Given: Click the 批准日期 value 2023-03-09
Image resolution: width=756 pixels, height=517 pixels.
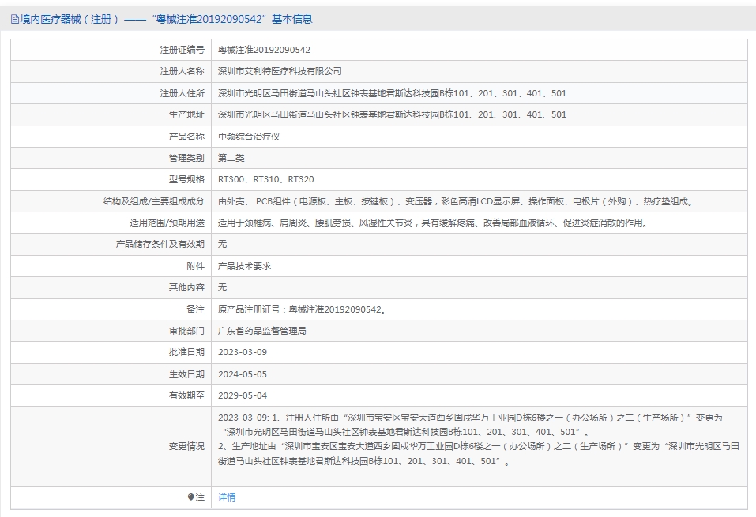Looking at the screenshot, I should tap(243, 352).
